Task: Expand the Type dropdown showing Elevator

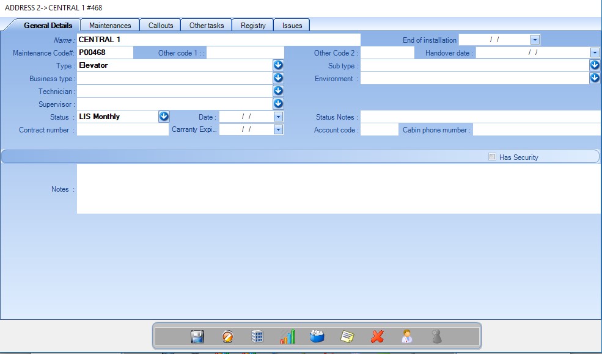Action: (278, 65)
